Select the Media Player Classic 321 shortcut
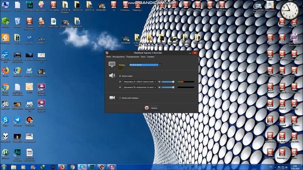Viewport: 303px width, 170px height. [x=5, y=105]
